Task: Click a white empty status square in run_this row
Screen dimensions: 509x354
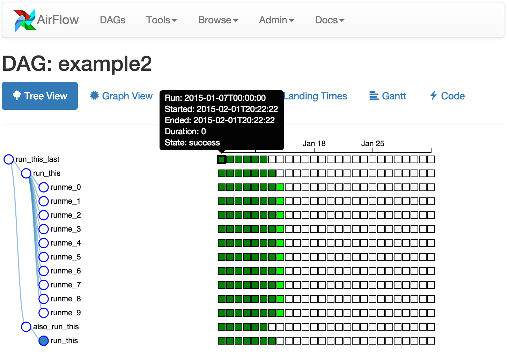Action: pyautogui.click(x=297, y=173)
